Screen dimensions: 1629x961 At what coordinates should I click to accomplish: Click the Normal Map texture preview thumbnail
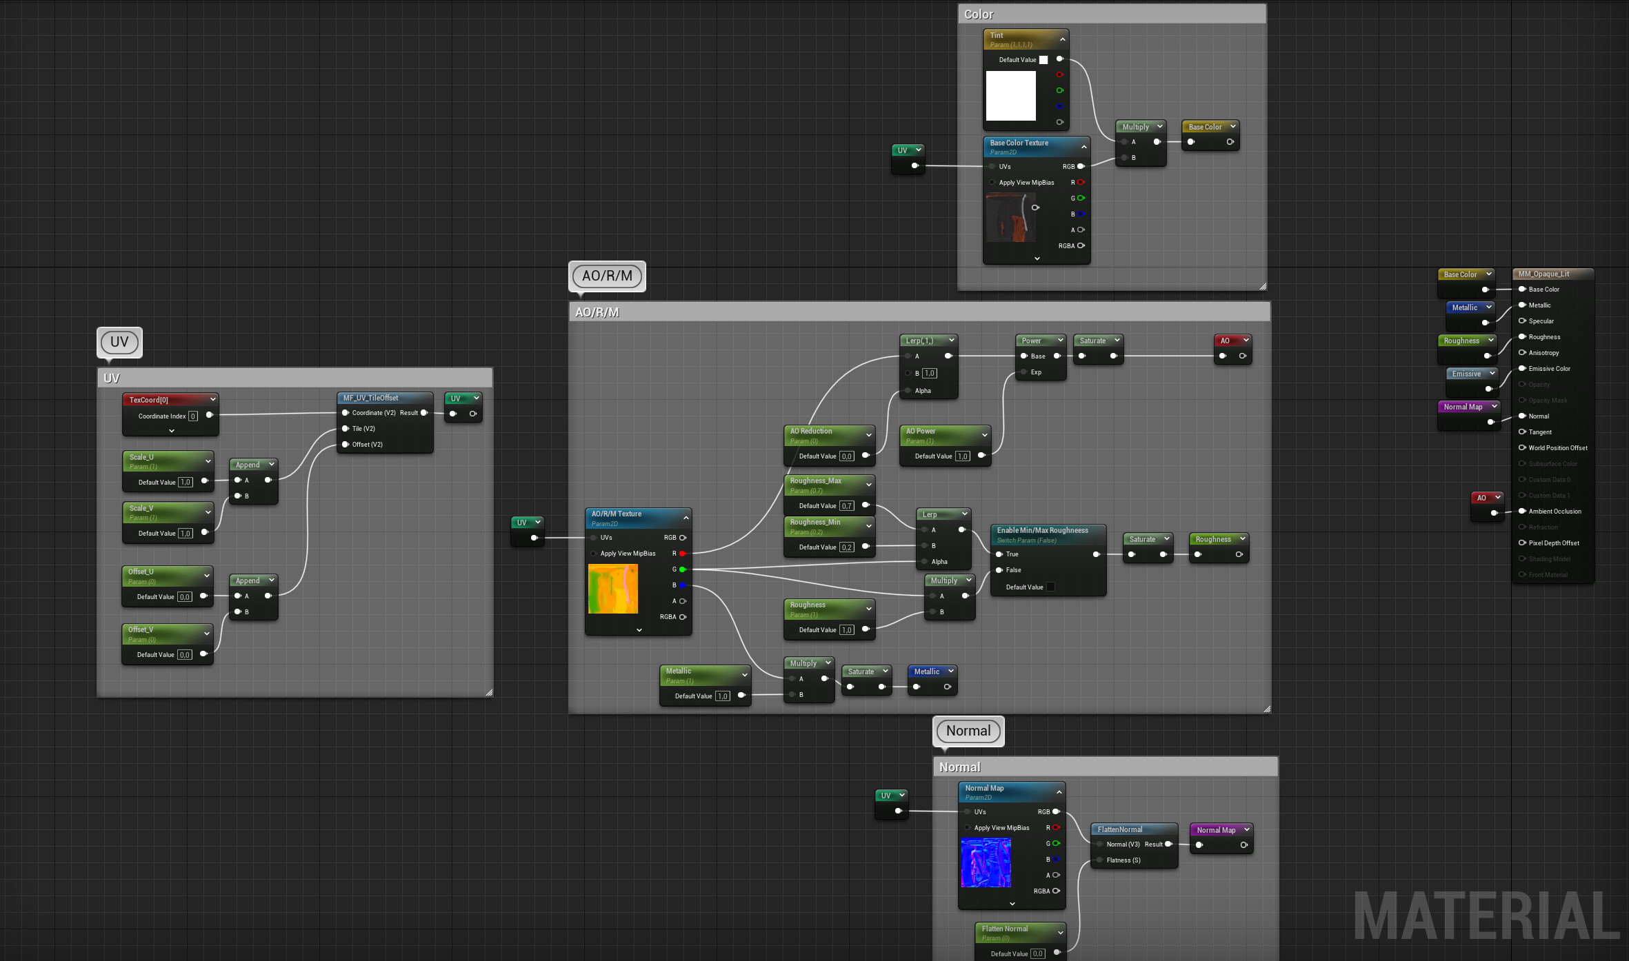986,862
